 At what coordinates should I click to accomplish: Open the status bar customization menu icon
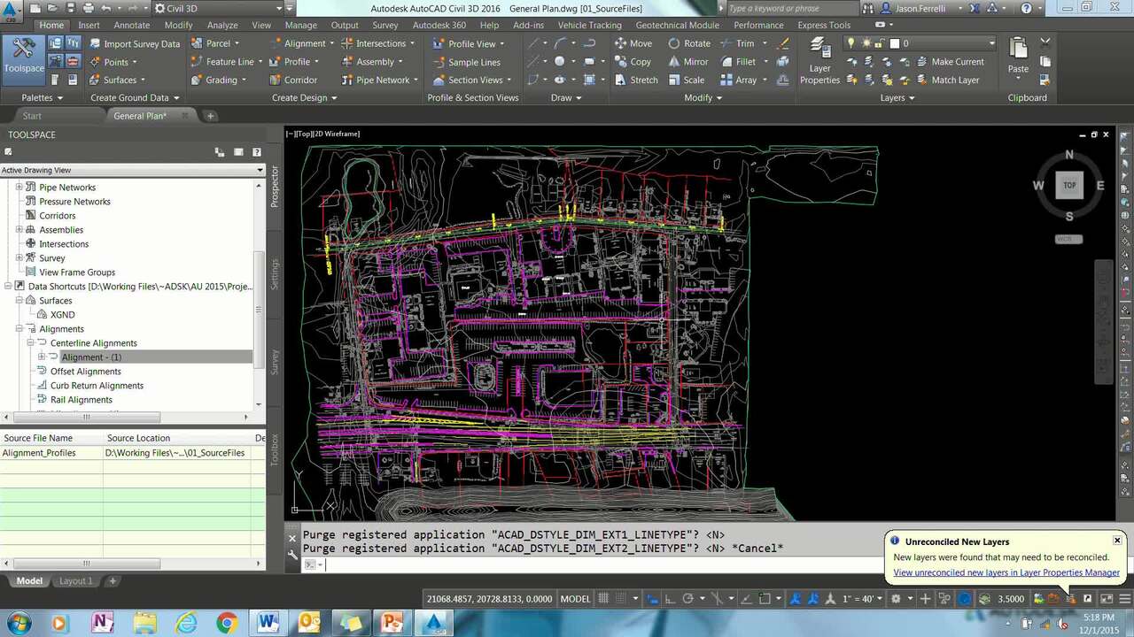[x=1125, y=599]
